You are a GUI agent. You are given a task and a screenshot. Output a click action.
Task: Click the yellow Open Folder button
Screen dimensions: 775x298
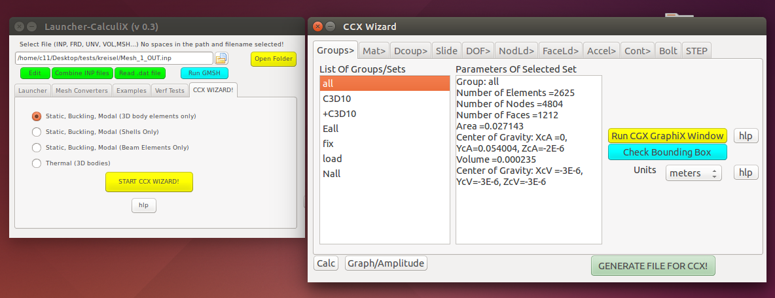tap(273, 59)
